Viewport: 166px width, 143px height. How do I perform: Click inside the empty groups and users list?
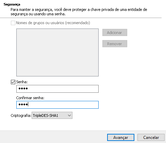(57, 52)
